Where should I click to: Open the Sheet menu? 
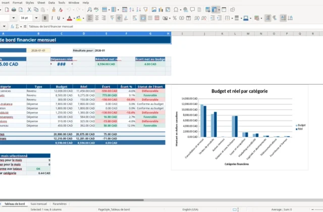(41, 3)
